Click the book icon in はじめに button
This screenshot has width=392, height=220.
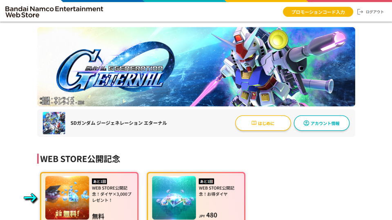[254, 123]
